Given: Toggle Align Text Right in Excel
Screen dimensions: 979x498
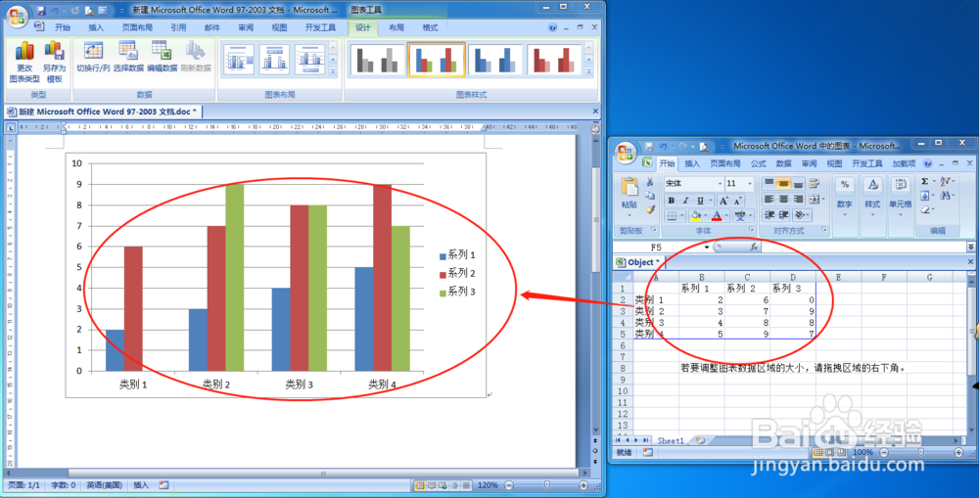Looking at the screenshot, I should point(798,199).
